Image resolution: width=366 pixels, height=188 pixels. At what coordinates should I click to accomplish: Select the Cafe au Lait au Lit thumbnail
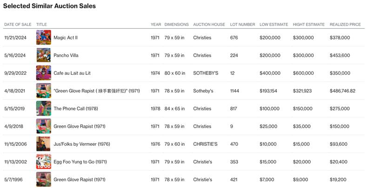pos(44,73)
